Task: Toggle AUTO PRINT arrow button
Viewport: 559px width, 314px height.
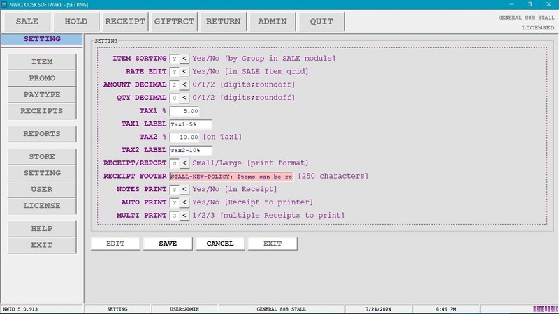Action: pyautogui.click(x=184, y=202)
